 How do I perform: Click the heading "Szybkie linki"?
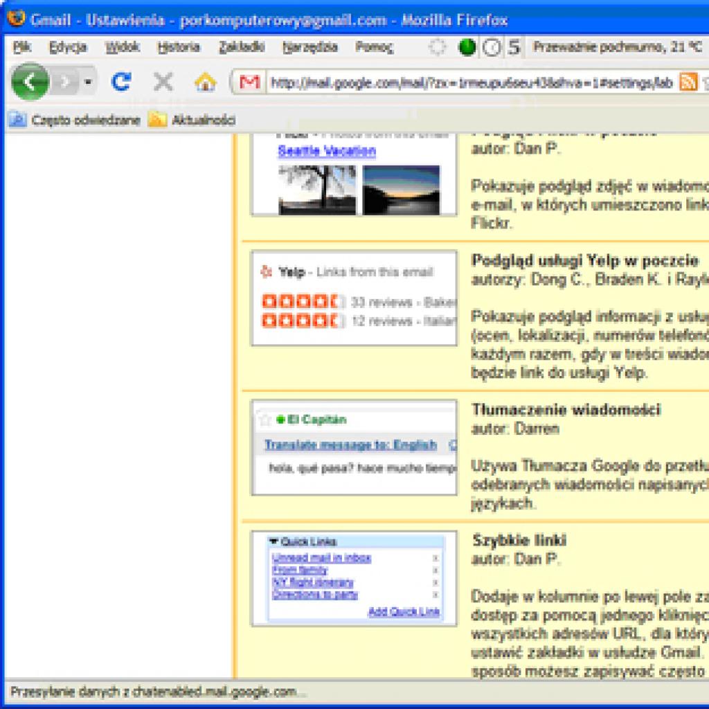tap(519, 540)
